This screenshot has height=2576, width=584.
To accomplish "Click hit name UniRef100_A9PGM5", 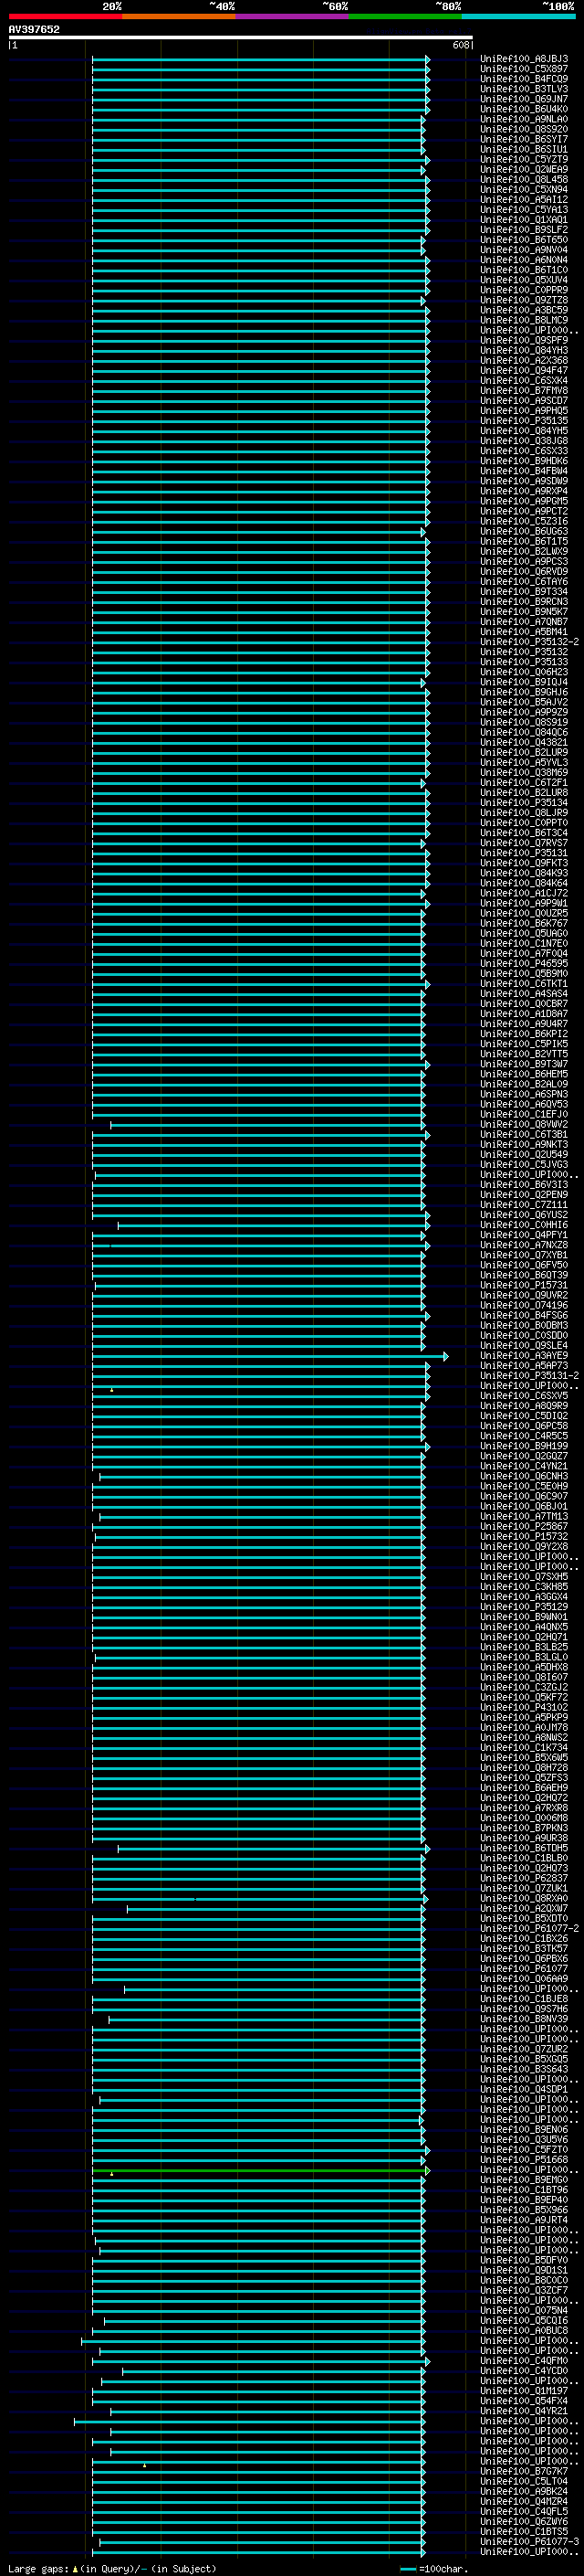I will tap(524, 501).
